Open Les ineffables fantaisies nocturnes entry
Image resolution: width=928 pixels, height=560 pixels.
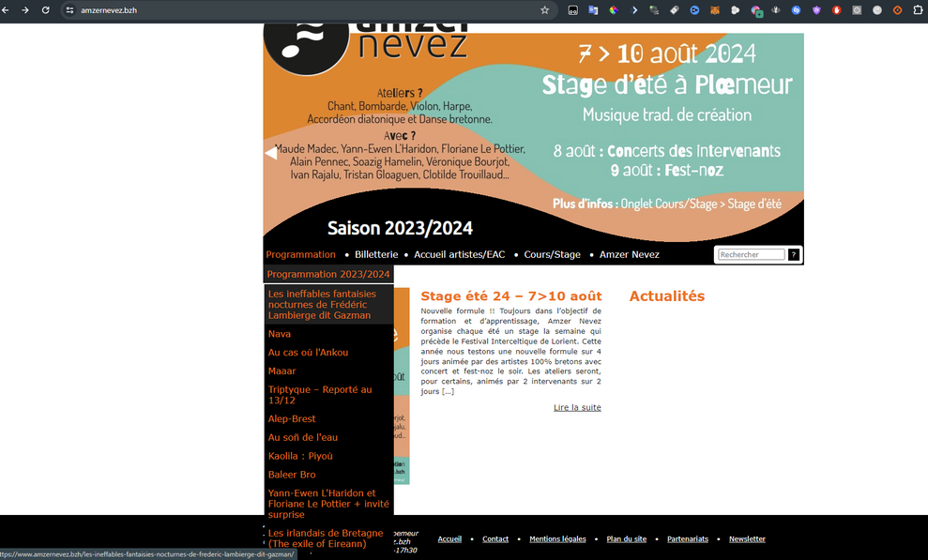point(328,305)
